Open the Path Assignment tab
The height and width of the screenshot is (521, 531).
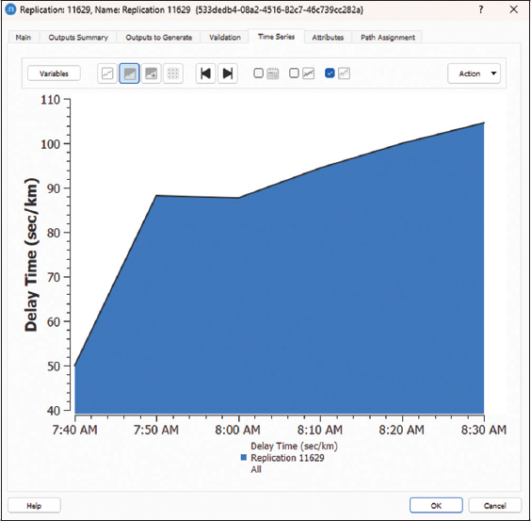(x=388, y=38)
